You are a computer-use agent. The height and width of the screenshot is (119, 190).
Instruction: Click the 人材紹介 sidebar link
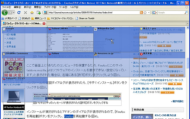(x=11, y=39)
